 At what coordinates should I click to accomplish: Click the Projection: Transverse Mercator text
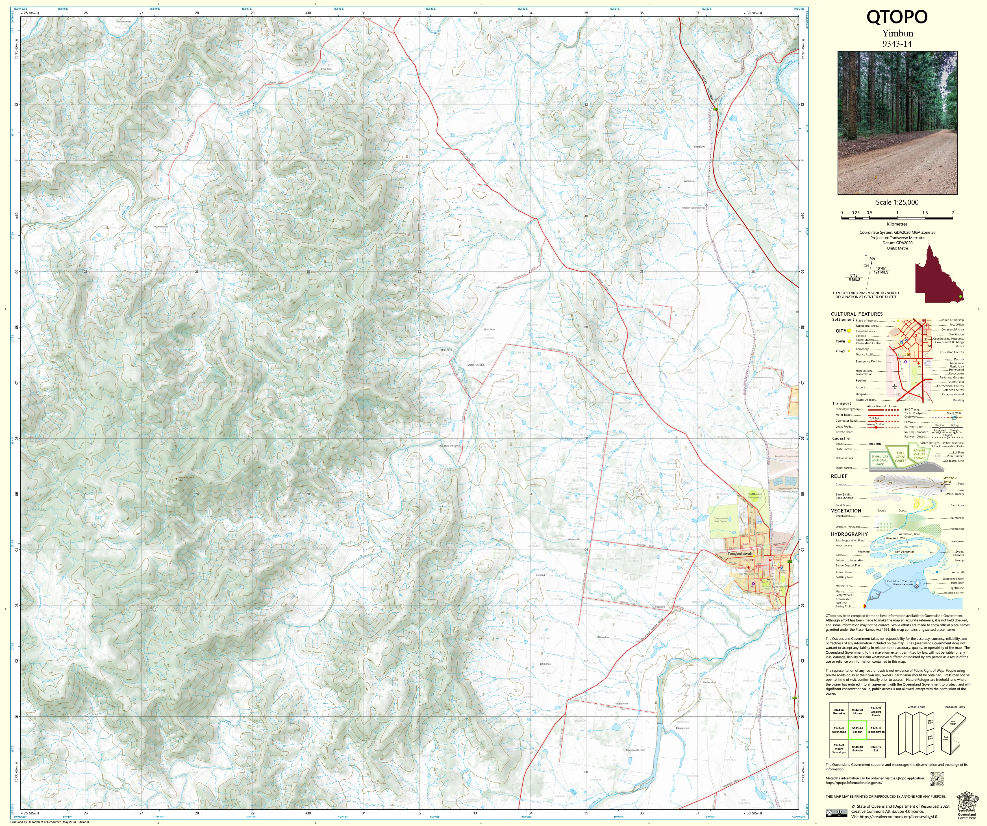coord(897,238)
